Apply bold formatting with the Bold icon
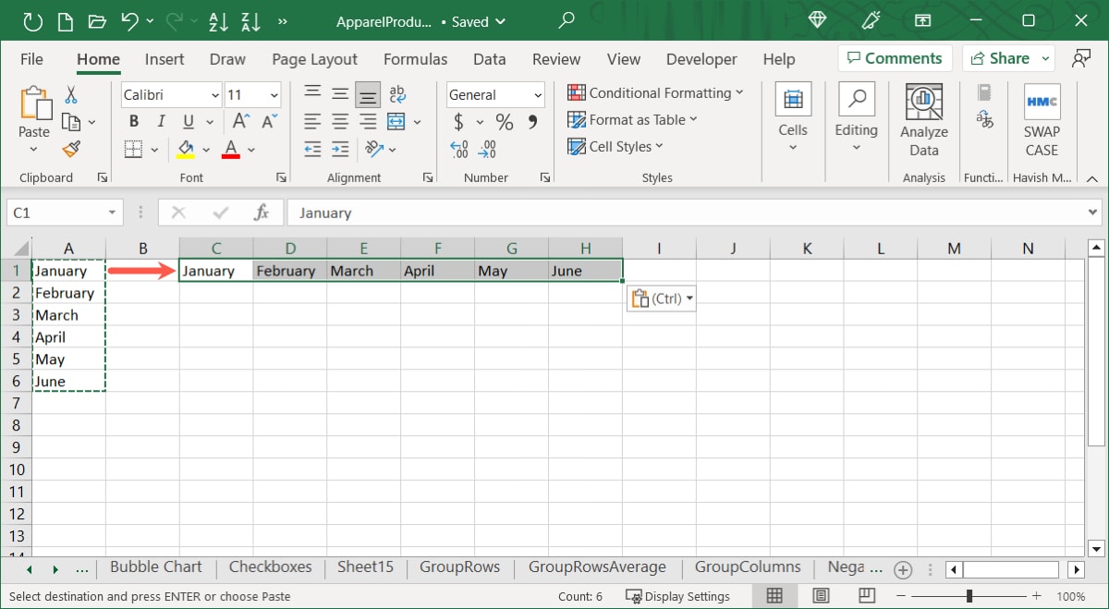 pyautogui.click(x=132, y=120)
